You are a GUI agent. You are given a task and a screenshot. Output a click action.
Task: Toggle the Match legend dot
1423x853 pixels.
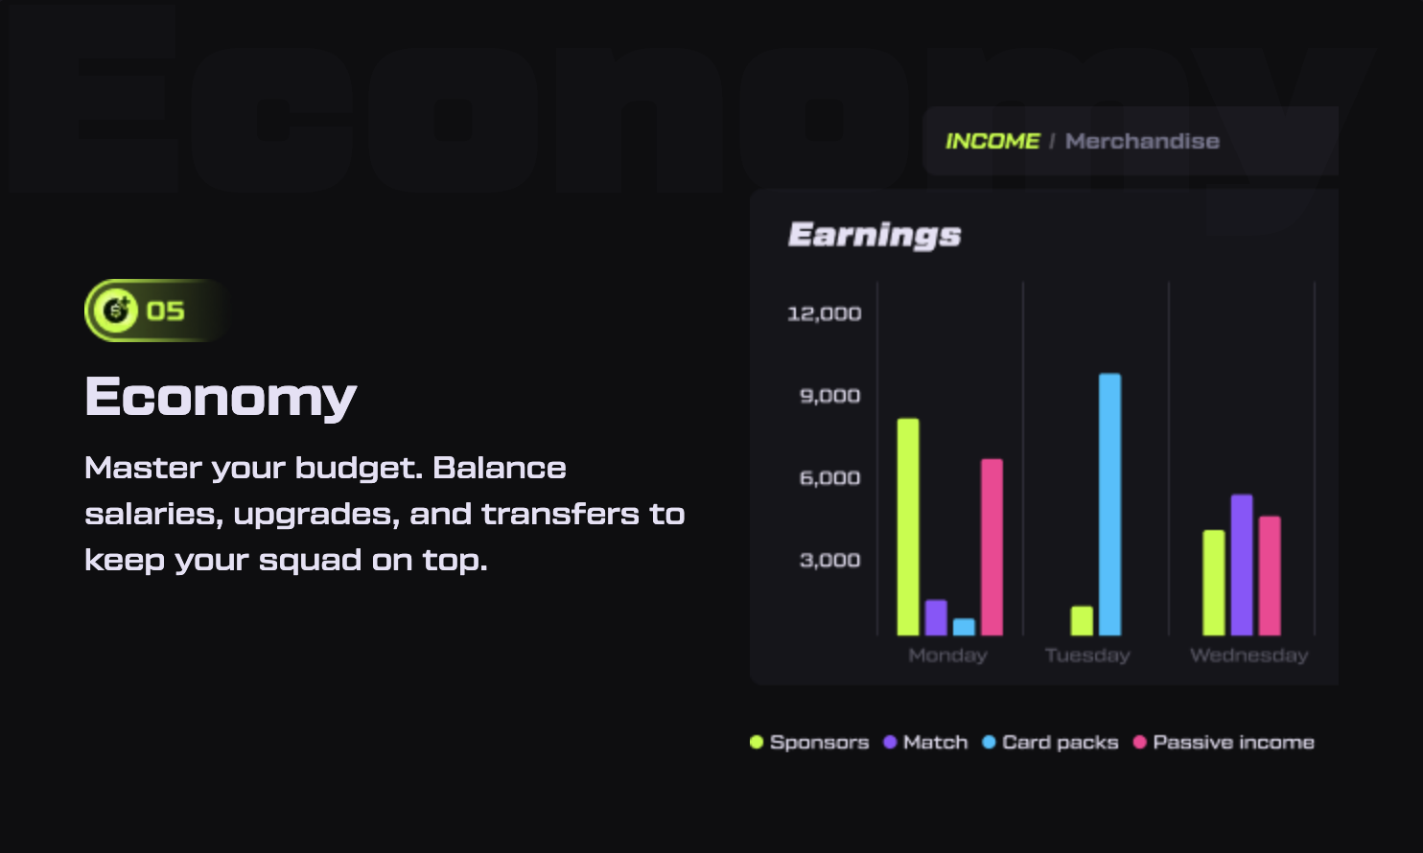pos(890,742)
